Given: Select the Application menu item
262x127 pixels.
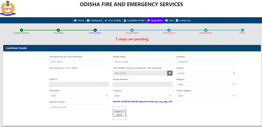Looking at the screenshot, I should [155, 20].
